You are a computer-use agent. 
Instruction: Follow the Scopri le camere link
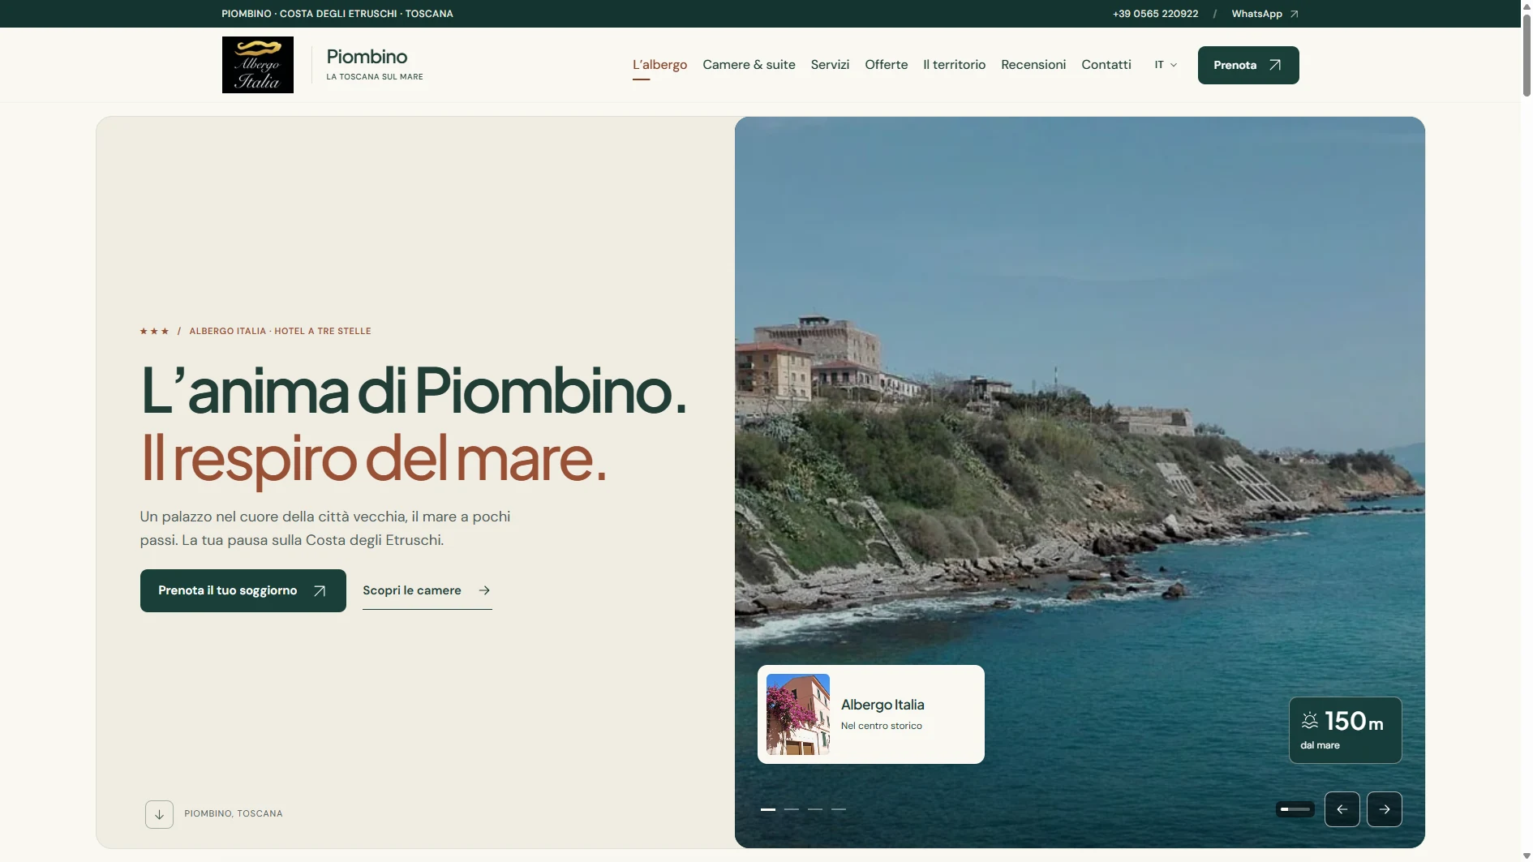tap(427, 590)
